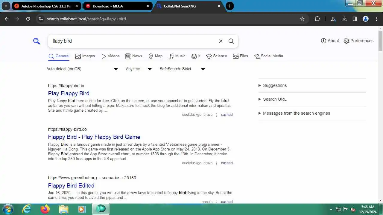Open the taskbar clock showing 5:46 AM

pyautogui.click(x=368, y=209)
